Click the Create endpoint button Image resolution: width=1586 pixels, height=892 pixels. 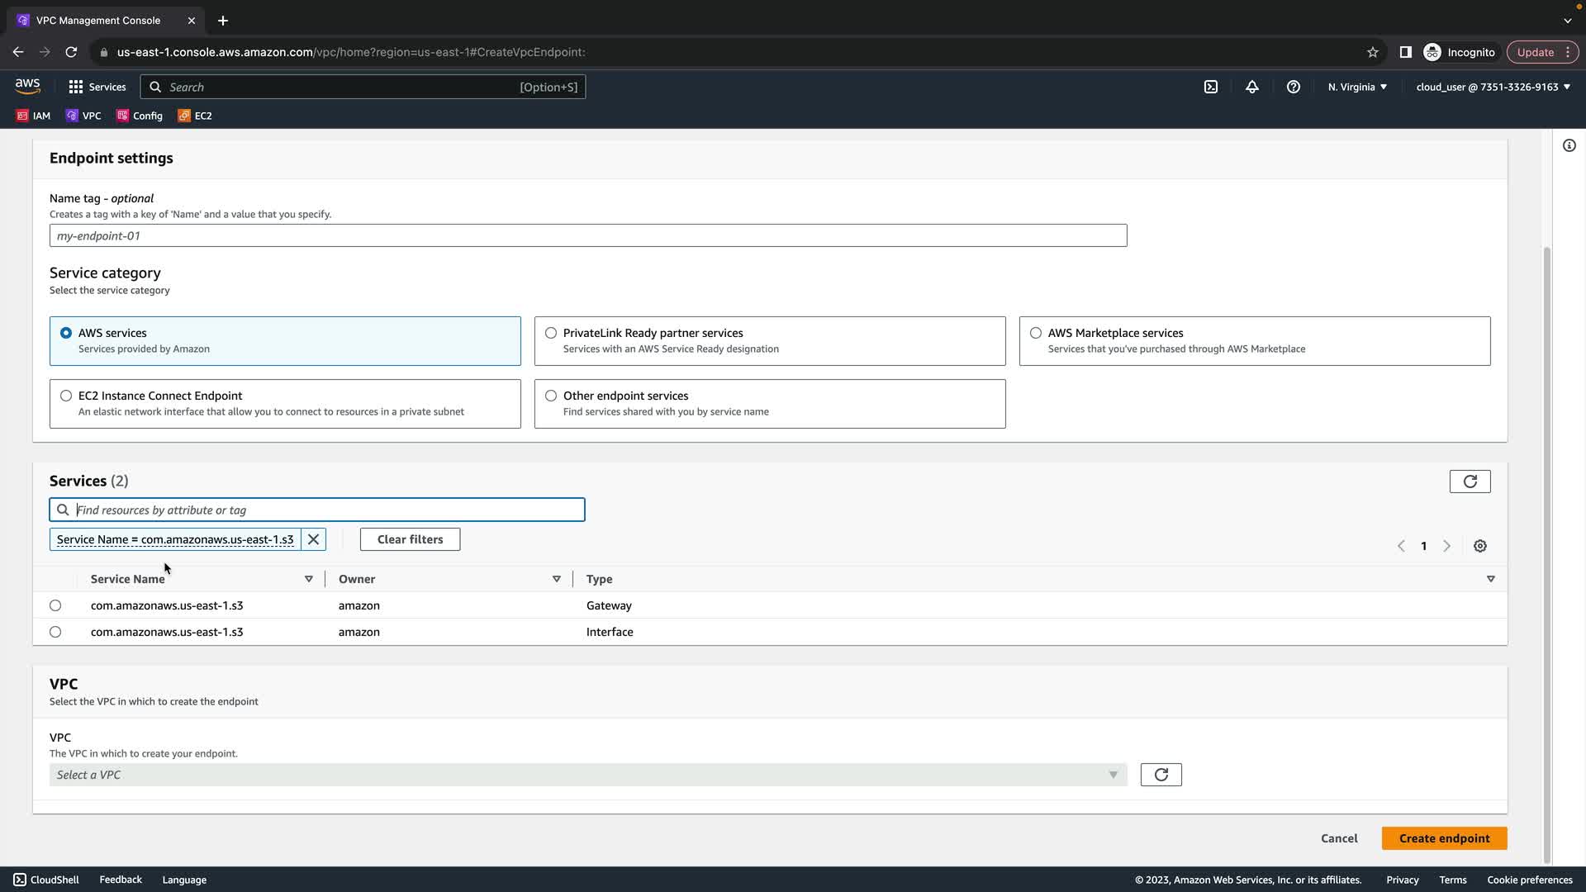[x=1443, y=838]
